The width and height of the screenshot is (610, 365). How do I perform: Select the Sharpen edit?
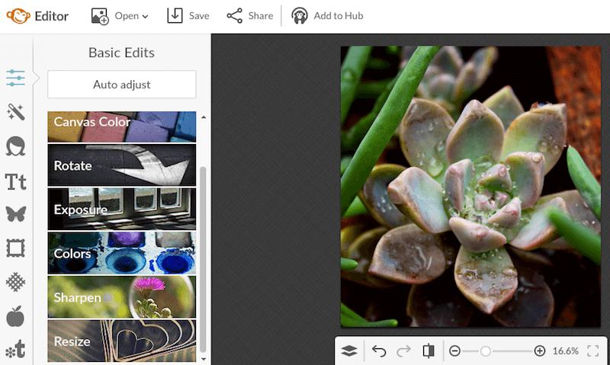tap(122, 297)
